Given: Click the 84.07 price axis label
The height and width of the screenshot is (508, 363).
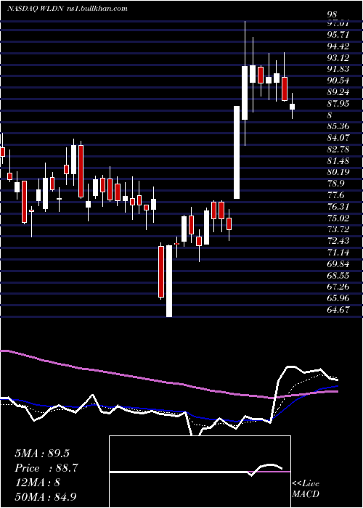Looking at the screenshot, I should tap(338, 138).
